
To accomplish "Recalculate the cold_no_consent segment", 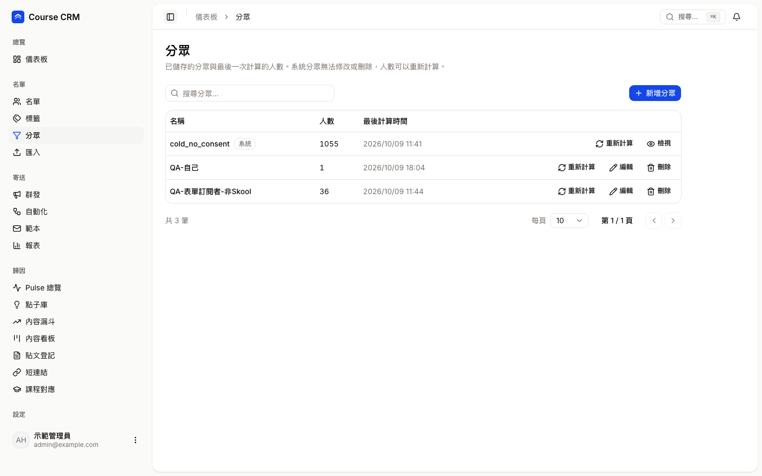I will 614,144.
